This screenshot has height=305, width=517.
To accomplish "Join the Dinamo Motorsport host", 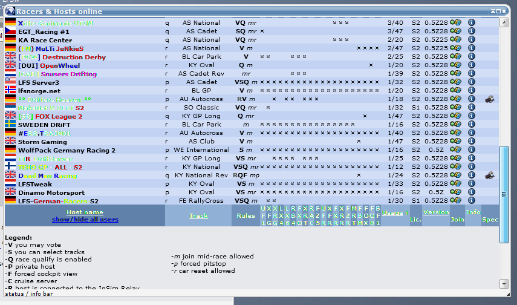I will tap(456, 192).
